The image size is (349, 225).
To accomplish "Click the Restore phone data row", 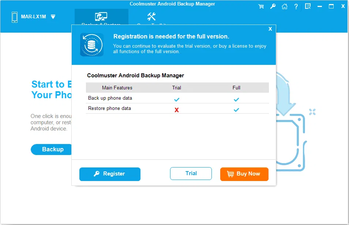I will [x=109, y=108].
